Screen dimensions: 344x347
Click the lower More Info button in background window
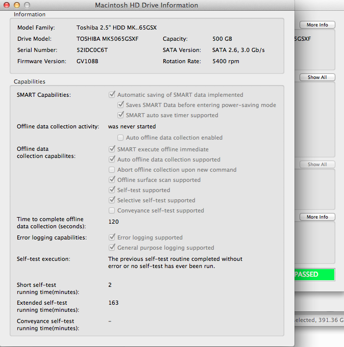click(x=317, y=217)
